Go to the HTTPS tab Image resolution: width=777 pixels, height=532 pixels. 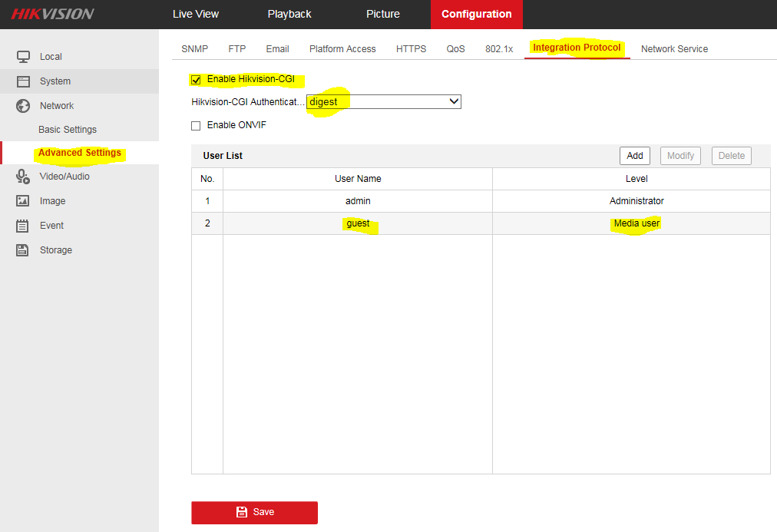tap(411, 49)
